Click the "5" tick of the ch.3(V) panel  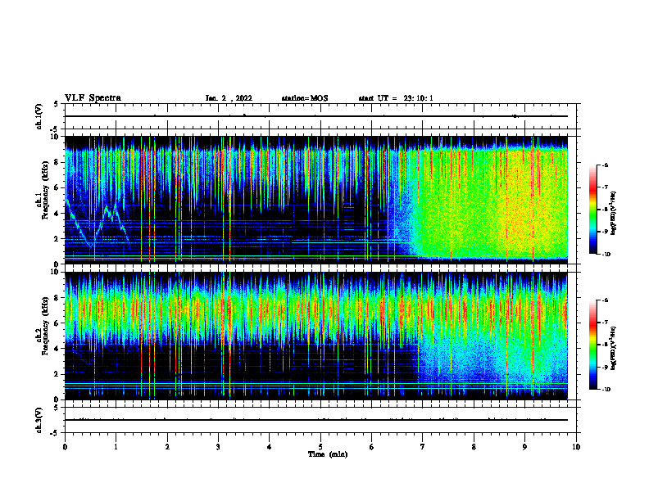click(x=57, y=408)
